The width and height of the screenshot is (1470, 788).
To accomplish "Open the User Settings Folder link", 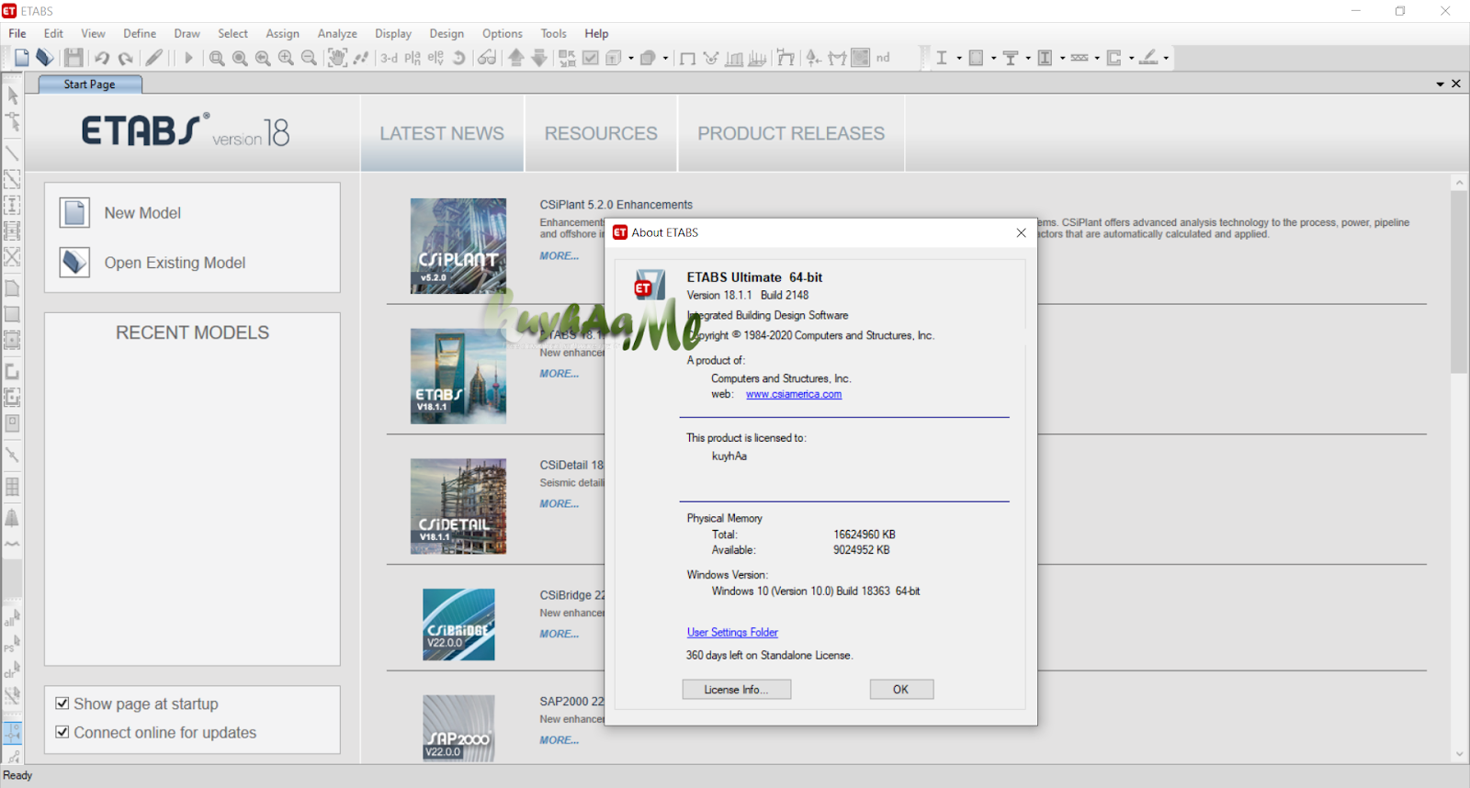I will [732, 633].
